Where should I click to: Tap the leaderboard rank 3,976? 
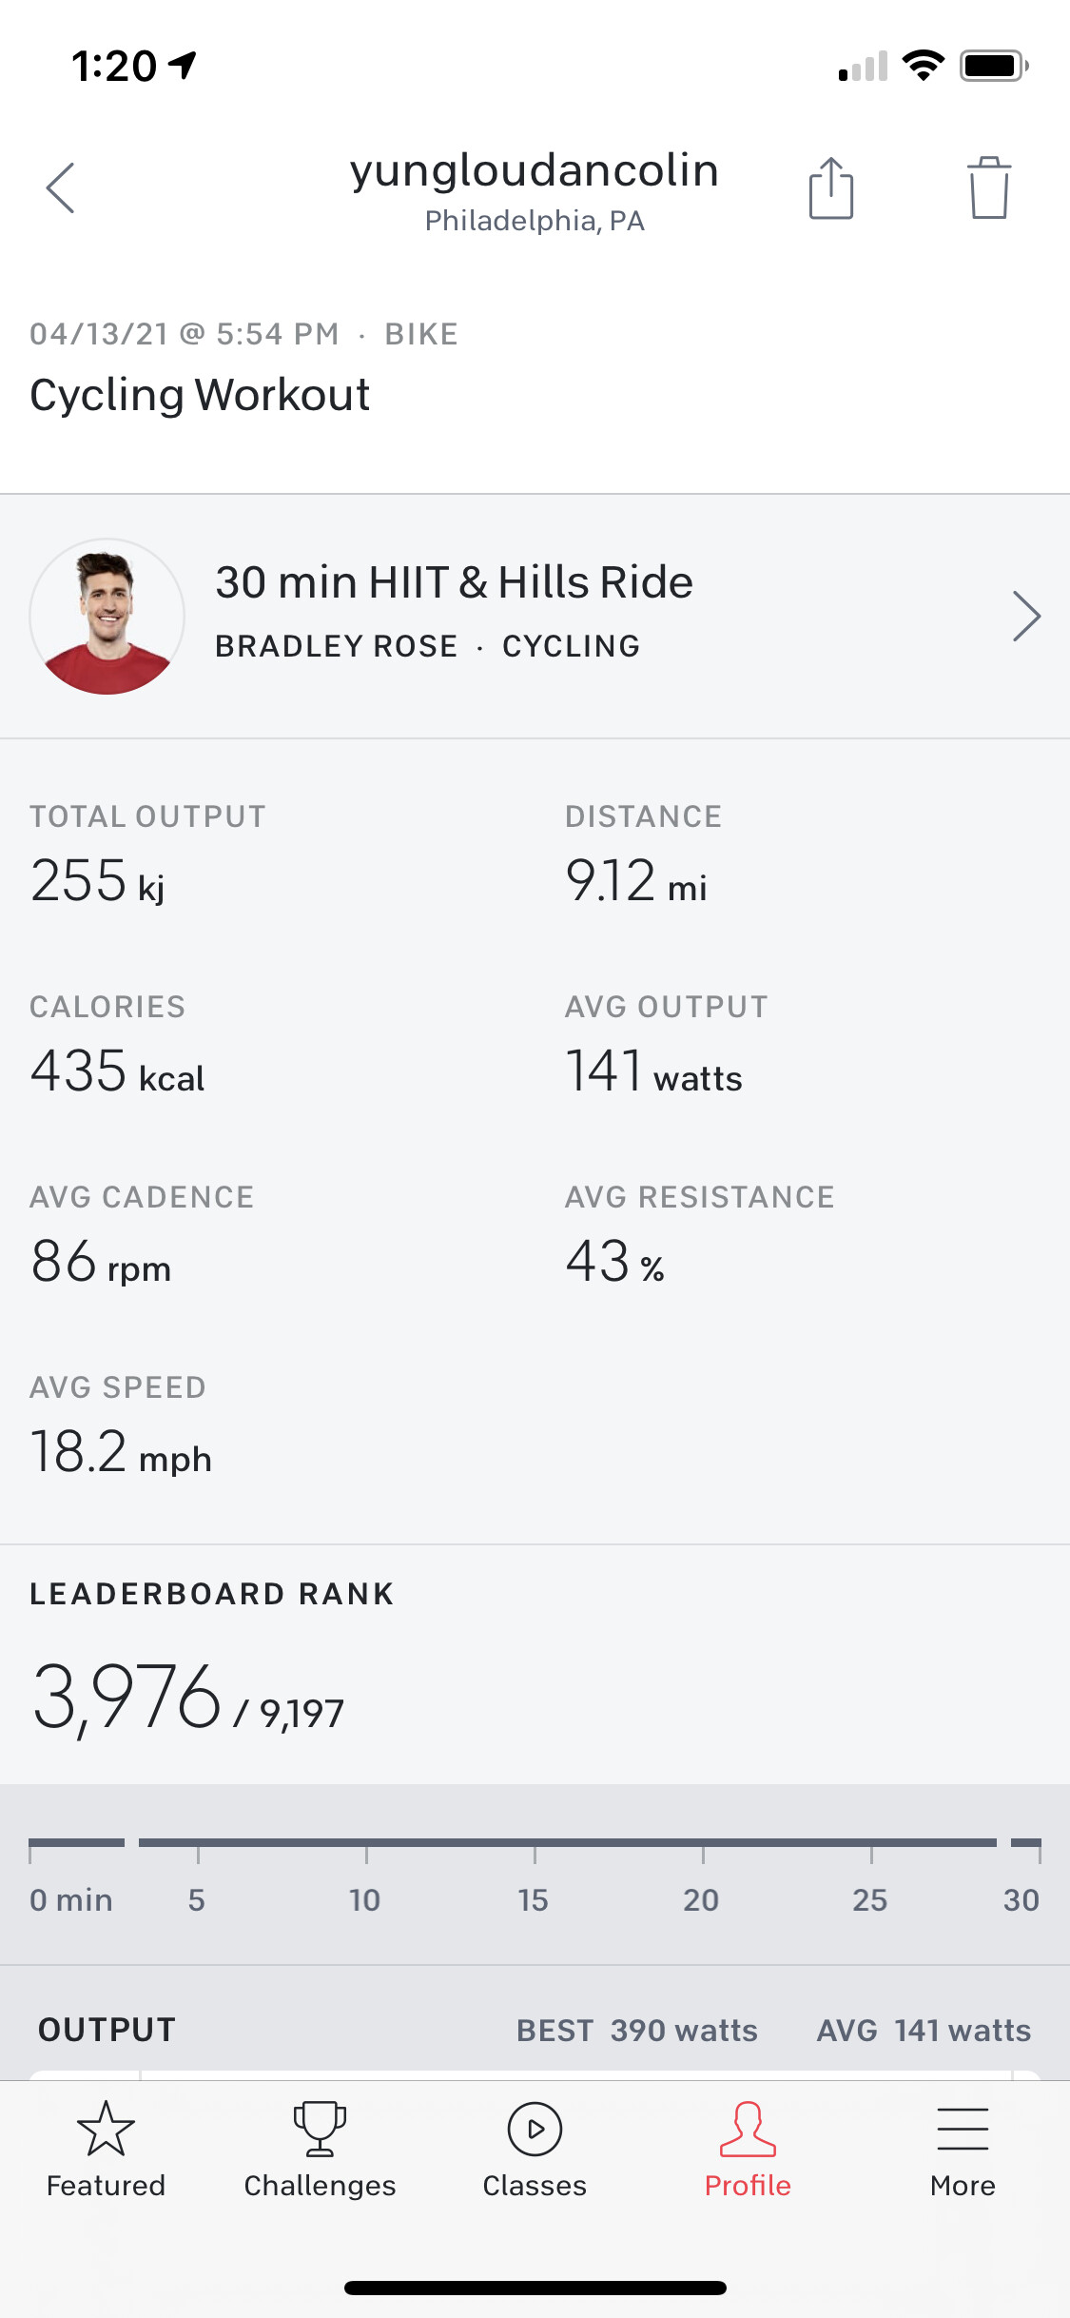(127, 1697)
